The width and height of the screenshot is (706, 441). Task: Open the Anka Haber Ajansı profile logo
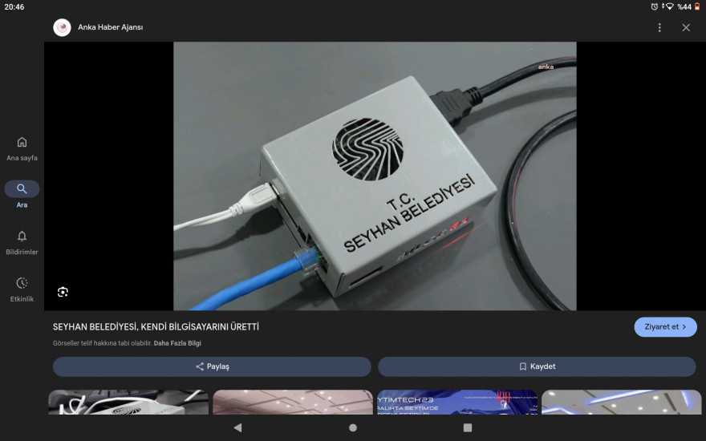pyautogui.click(x=62, y=27)
